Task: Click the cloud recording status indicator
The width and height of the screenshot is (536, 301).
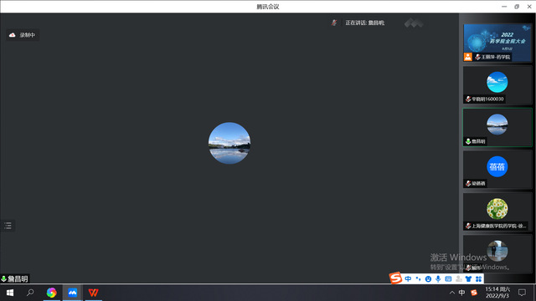Action: pyautogui.click(x=23, y=35)
